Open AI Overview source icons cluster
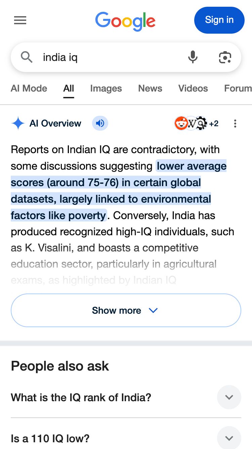The height and width of the screenshot is (449, 252). pos(196,124)
